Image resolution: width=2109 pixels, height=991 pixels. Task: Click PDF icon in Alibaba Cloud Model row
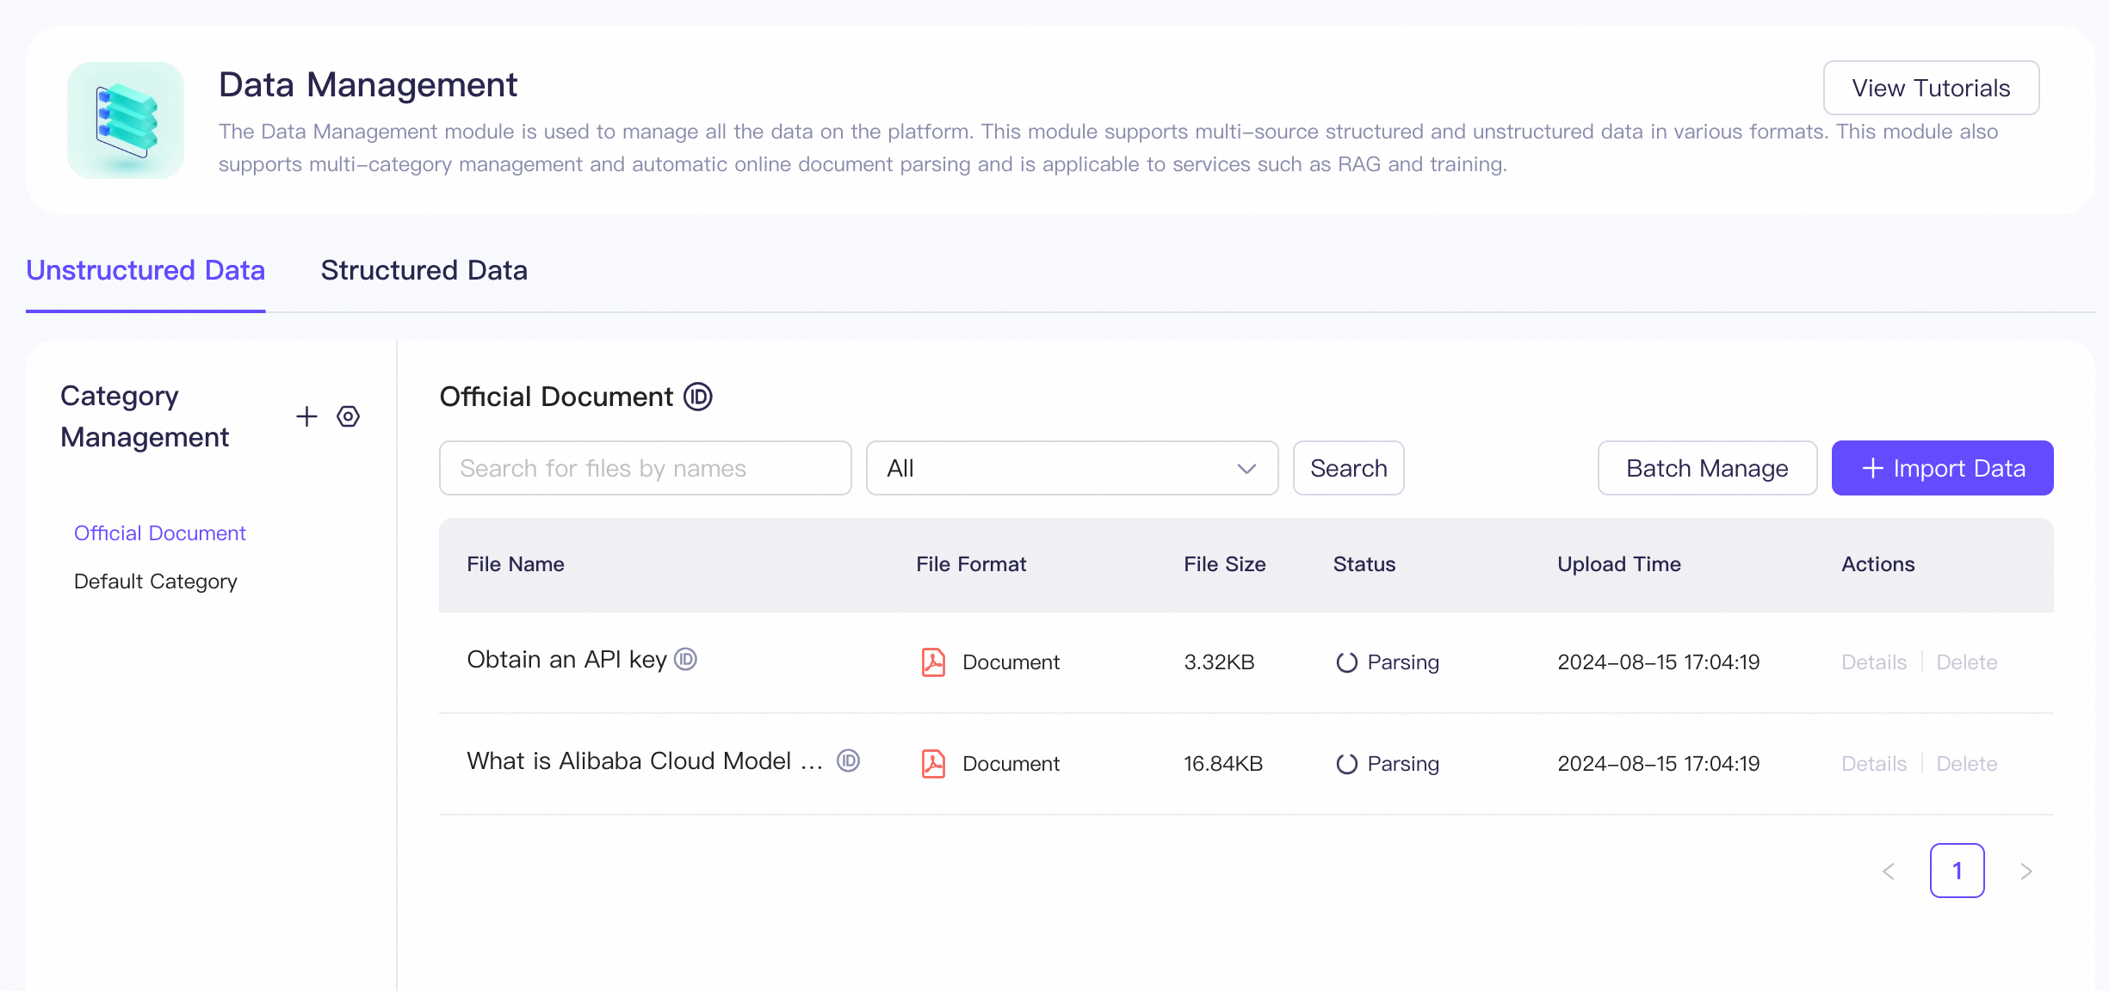click(x=933, y=764)
